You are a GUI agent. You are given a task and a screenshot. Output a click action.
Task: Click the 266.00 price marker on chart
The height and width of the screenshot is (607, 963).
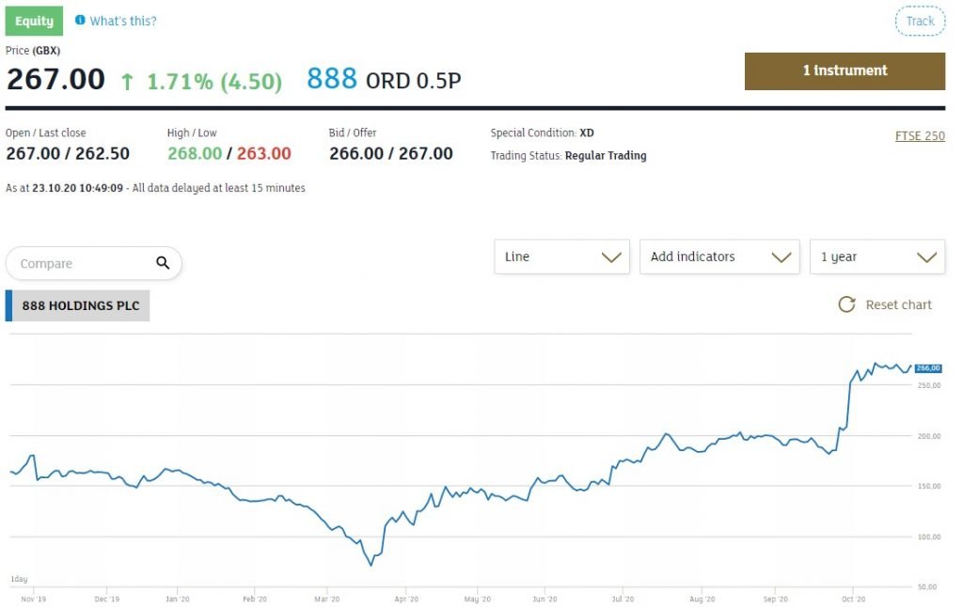(927, 368)
